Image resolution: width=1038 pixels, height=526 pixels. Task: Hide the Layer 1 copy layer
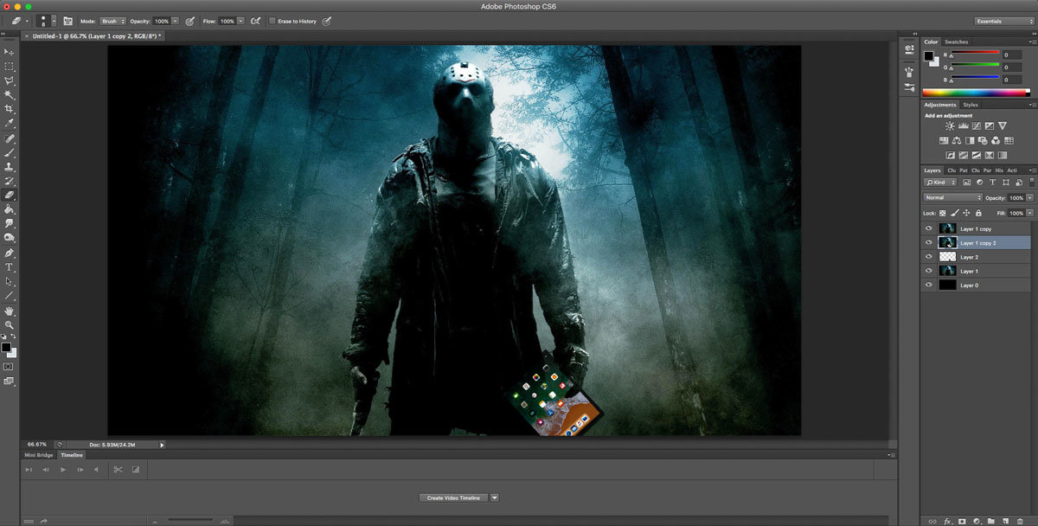(929, 229)
